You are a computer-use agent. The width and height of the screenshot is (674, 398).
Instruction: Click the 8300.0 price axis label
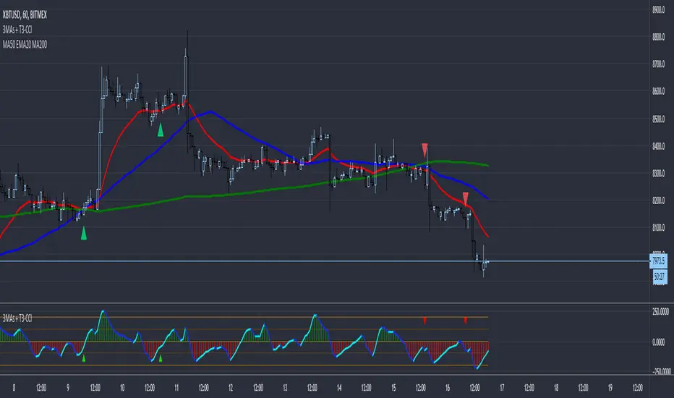659,174
